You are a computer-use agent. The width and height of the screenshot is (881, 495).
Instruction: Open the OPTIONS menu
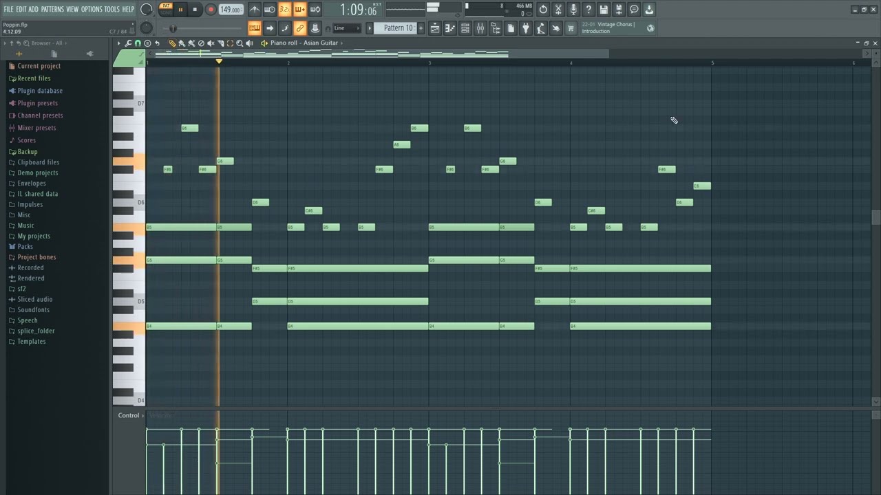coord(92,9)
